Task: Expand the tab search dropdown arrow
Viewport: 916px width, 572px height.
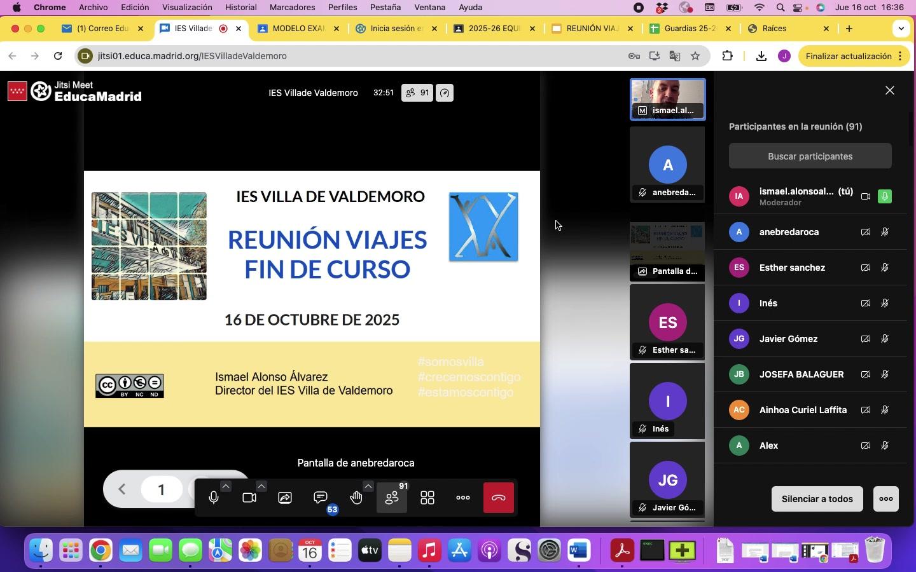Action: tap(901, 29)
